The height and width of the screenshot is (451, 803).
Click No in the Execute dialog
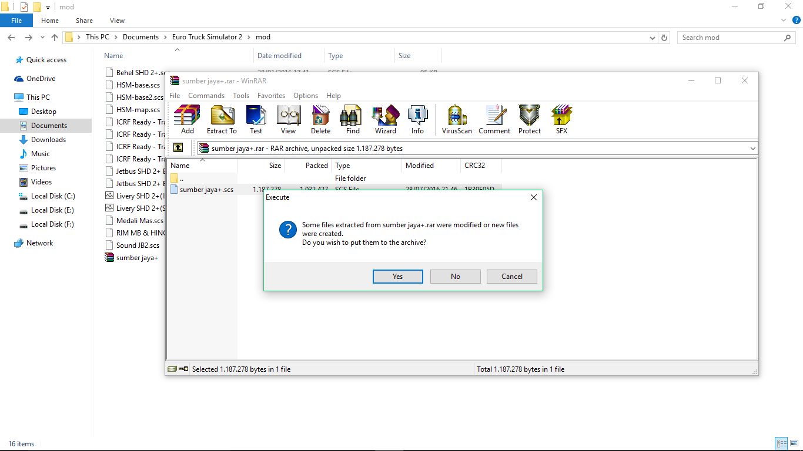pyautogui.click(x=456, y=277)
